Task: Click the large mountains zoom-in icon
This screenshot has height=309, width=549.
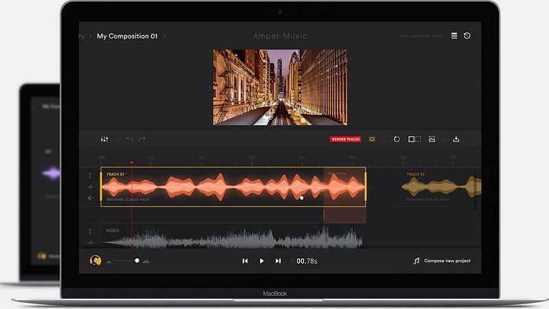Action: pyautogui.click(x=146, y=261)
